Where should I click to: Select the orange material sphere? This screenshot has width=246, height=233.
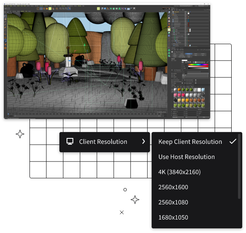click(x=179, y=90)
